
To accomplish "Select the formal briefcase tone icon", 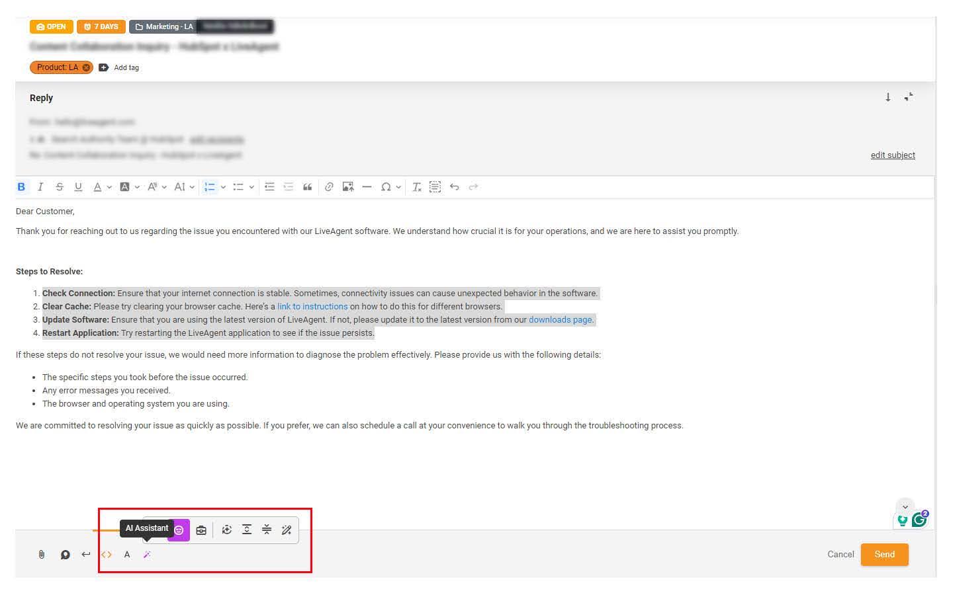I will 201,530.
